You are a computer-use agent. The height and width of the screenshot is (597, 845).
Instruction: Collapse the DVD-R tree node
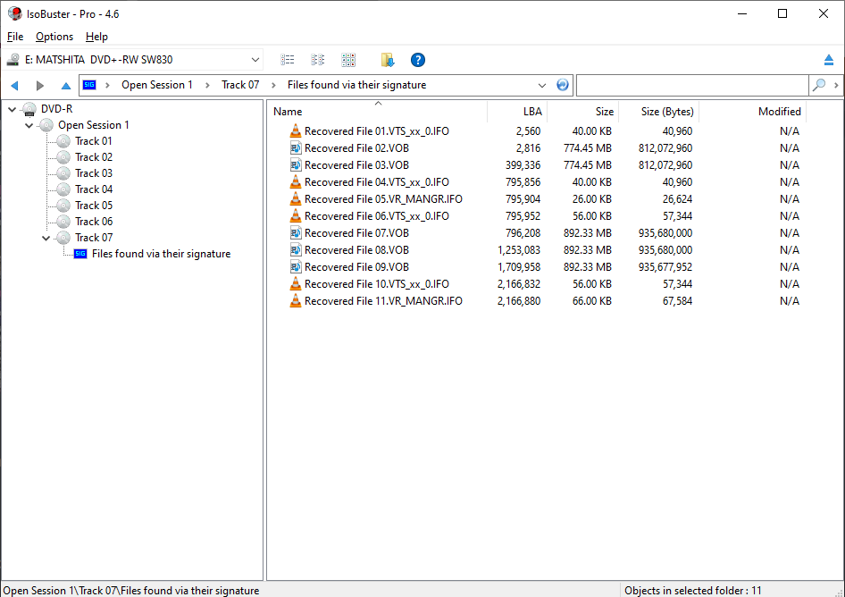[12, 109]
